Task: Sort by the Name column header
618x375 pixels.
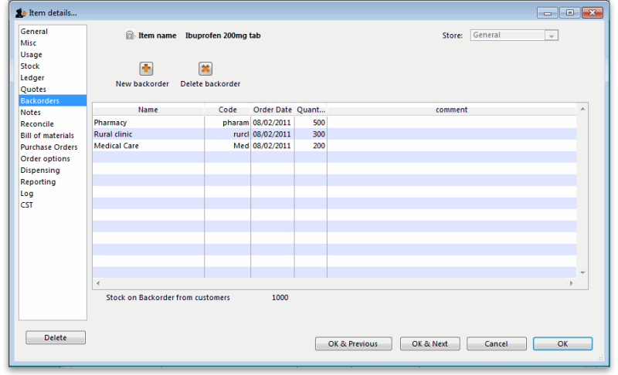Action: click(148, 110)
